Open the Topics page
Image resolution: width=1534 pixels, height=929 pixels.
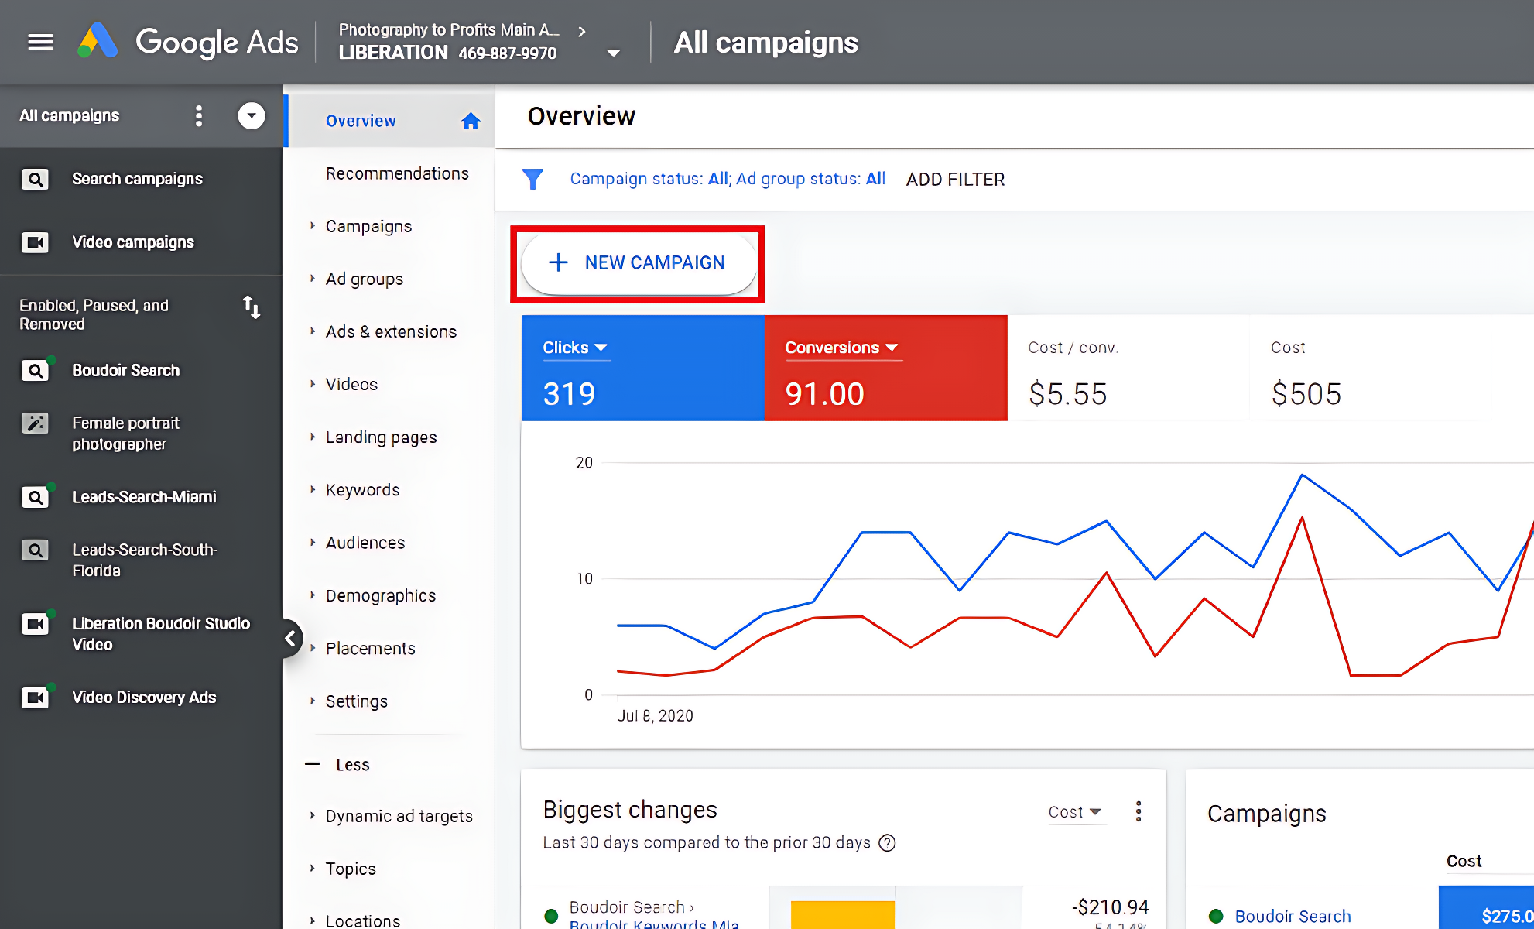[x=350, y=869]
